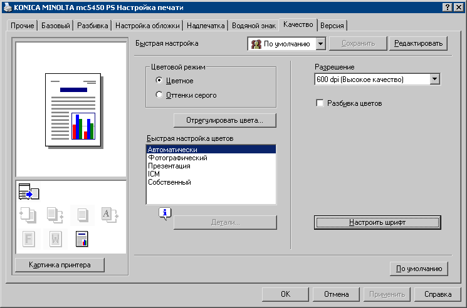
Task: Enable the Разбивка цветов checkbox
Action: coord(320,103)
